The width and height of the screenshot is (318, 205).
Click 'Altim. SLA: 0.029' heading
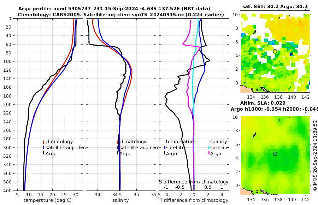pyautogui.click(x=263, y=103)
